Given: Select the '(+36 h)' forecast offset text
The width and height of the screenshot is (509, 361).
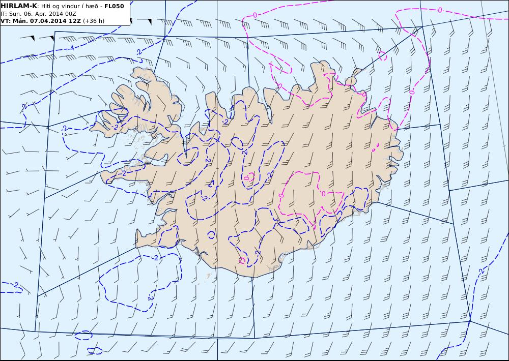Looking at the screenshot, I should 94,21.
